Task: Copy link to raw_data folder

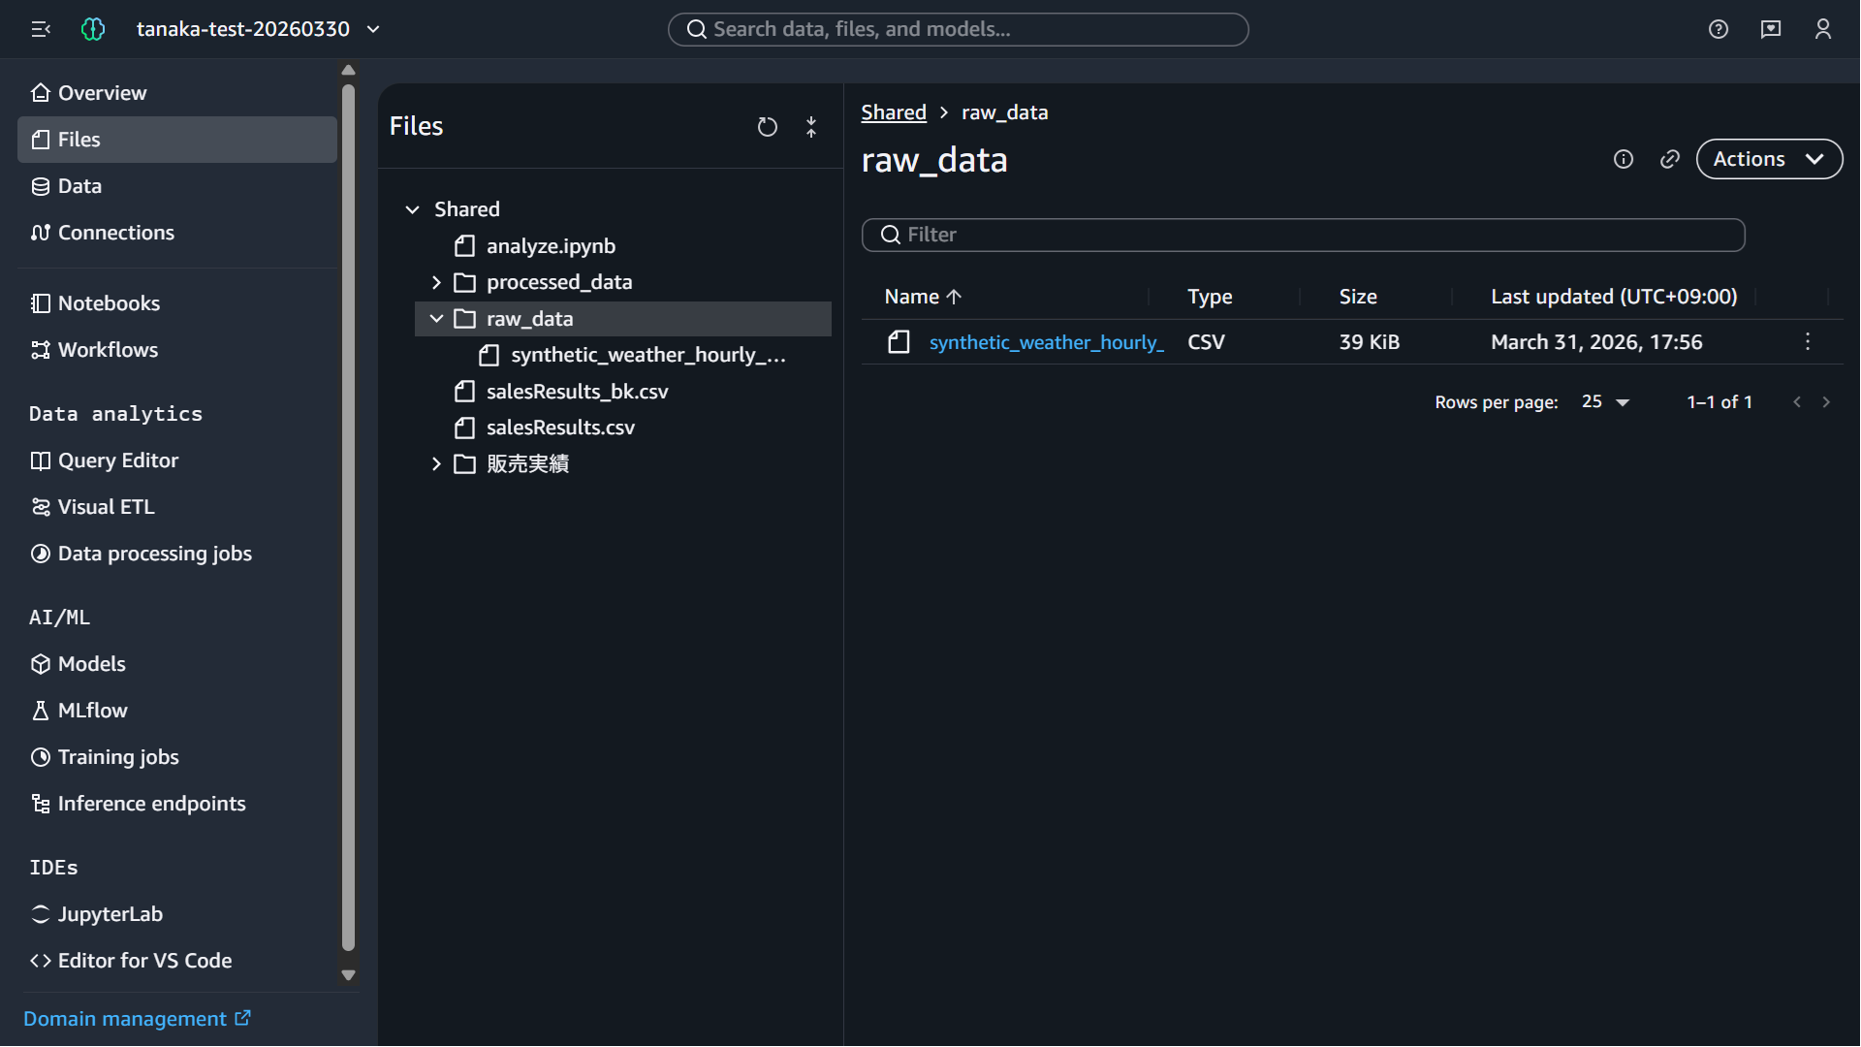Action: [x=1670, y=159]
